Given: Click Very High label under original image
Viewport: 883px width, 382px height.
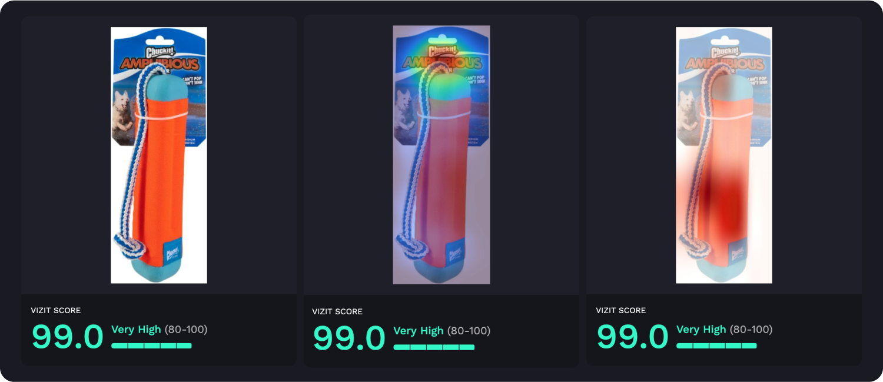Looking at the screenshot, I should pos(136,330).
